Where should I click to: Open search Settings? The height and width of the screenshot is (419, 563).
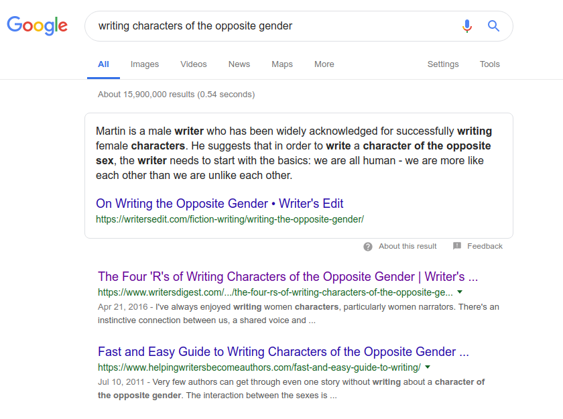pyautogui.click(x=443, y=64)
